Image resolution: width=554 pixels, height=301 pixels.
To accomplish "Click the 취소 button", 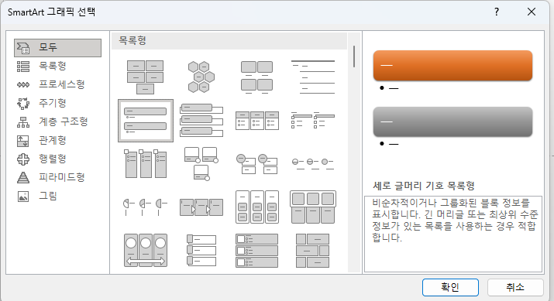I will [x=515, y=287].
